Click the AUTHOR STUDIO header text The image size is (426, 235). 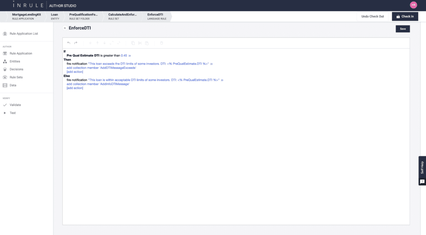tap(62, 6)
